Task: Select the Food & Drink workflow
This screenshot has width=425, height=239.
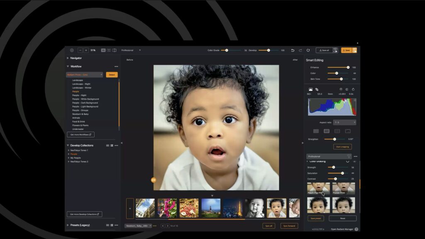Action: (x=78, y=122)
